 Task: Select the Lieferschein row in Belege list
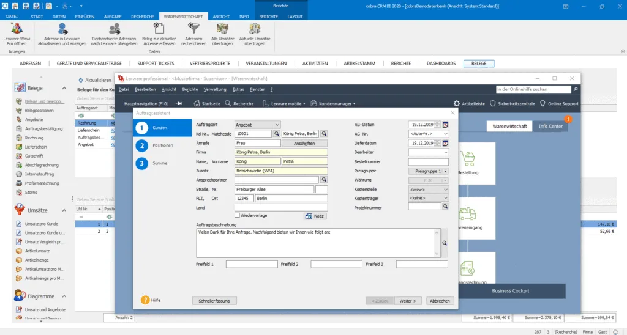92,130
